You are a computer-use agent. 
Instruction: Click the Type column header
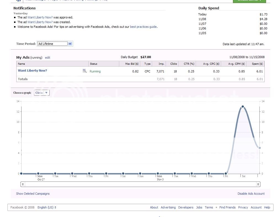point(146,64)
